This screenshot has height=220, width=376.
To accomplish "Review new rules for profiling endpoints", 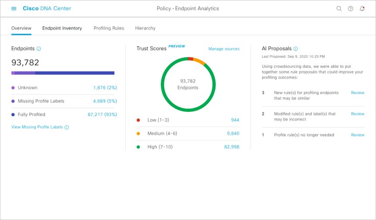I will tap(358, 93).
